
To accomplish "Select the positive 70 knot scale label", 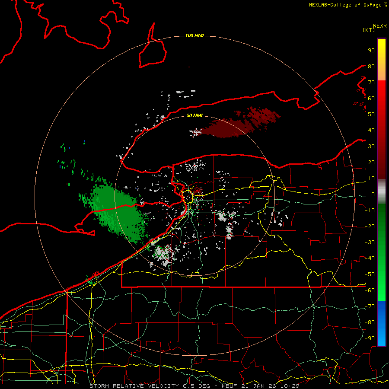I will tap(371, 83).
